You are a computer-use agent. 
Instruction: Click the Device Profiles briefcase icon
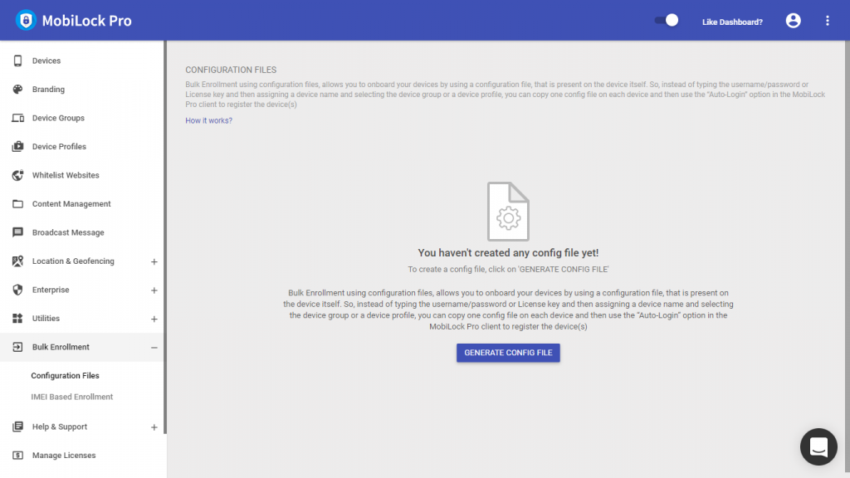tap(18, 146)
